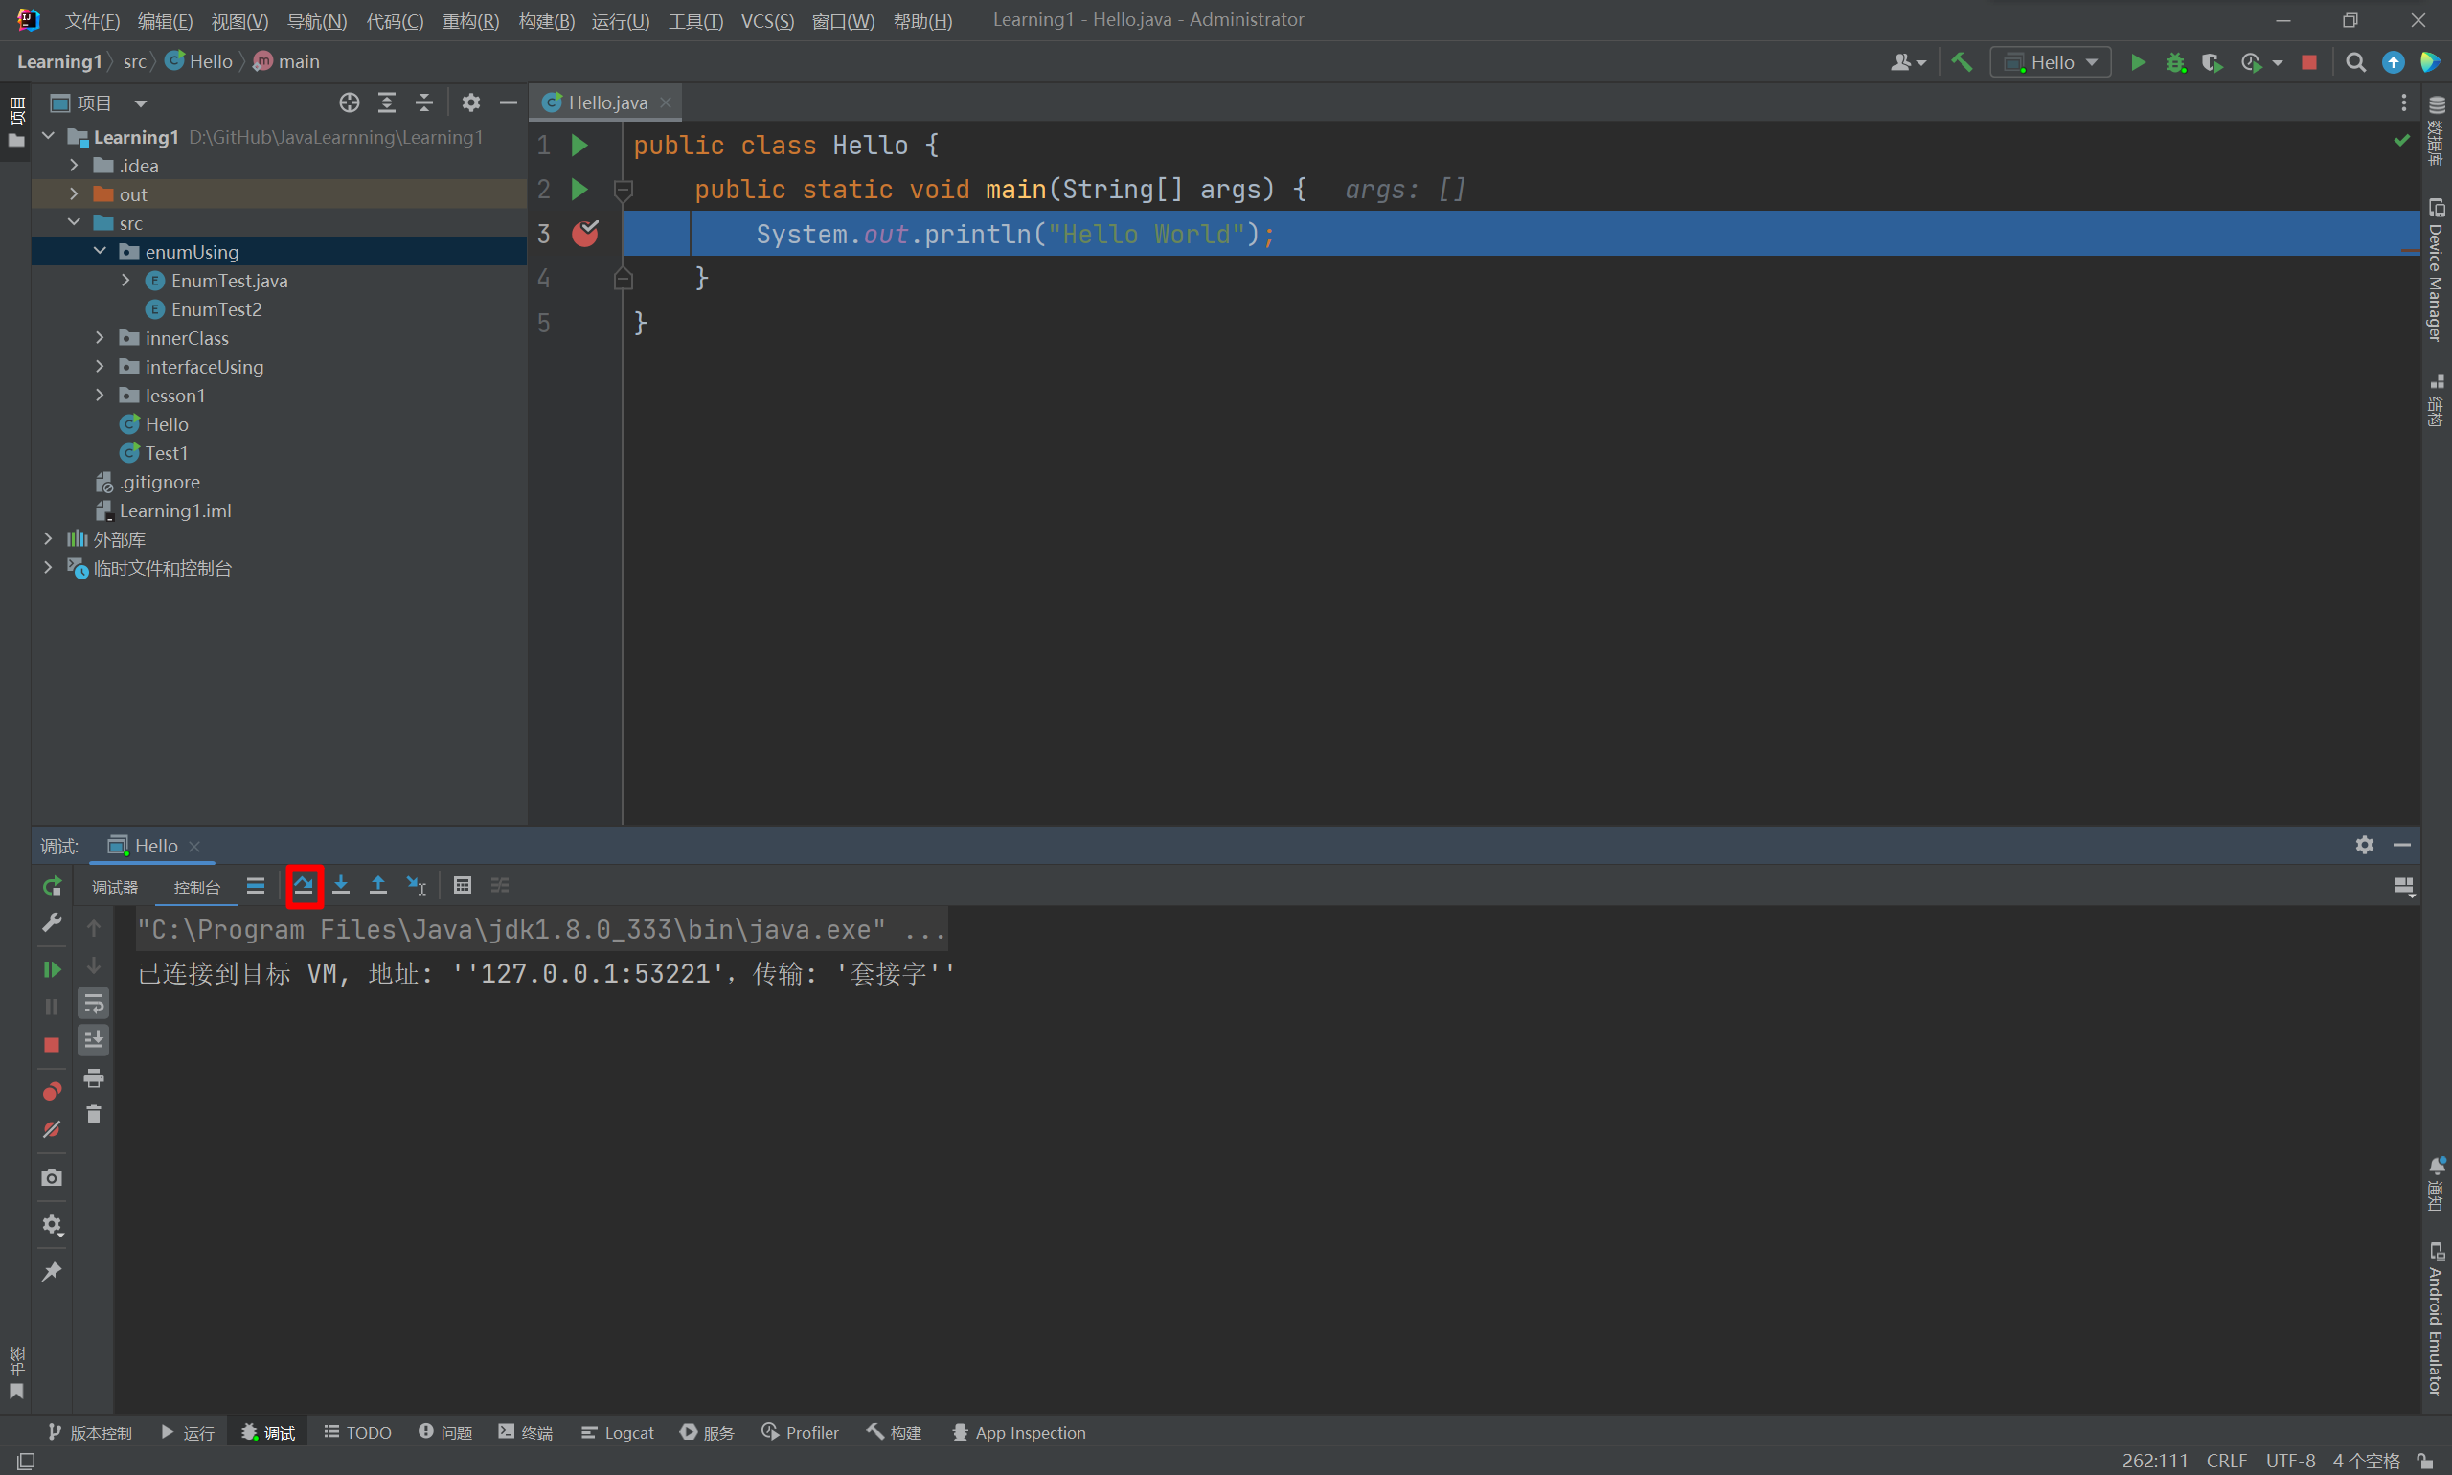Collapse the enumUsing package
Viewport: 2452px width, 1475px height.
[100, 252]
